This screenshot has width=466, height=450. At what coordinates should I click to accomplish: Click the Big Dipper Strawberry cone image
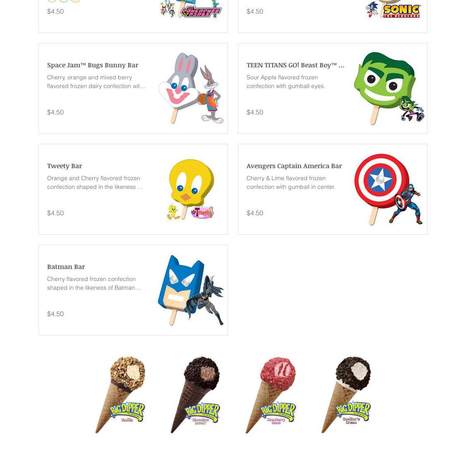click(271, 395)
